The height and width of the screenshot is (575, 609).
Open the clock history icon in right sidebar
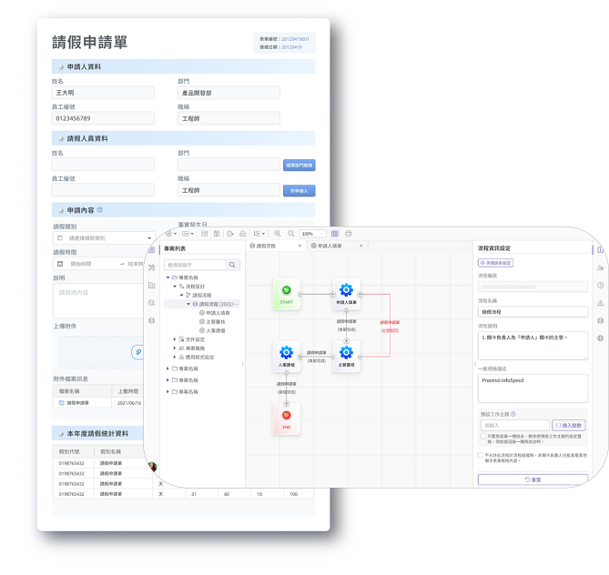point(600,285)
